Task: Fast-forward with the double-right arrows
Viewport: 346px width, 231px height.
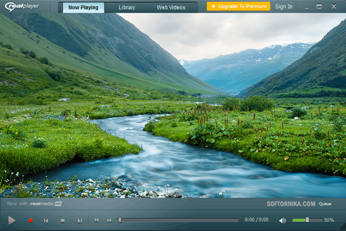Action: pos(109,221)
